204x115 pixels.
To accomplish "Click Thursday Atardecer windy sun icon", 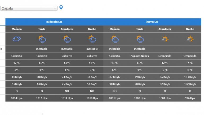I will pyautogui.click(x=165, y=39).
